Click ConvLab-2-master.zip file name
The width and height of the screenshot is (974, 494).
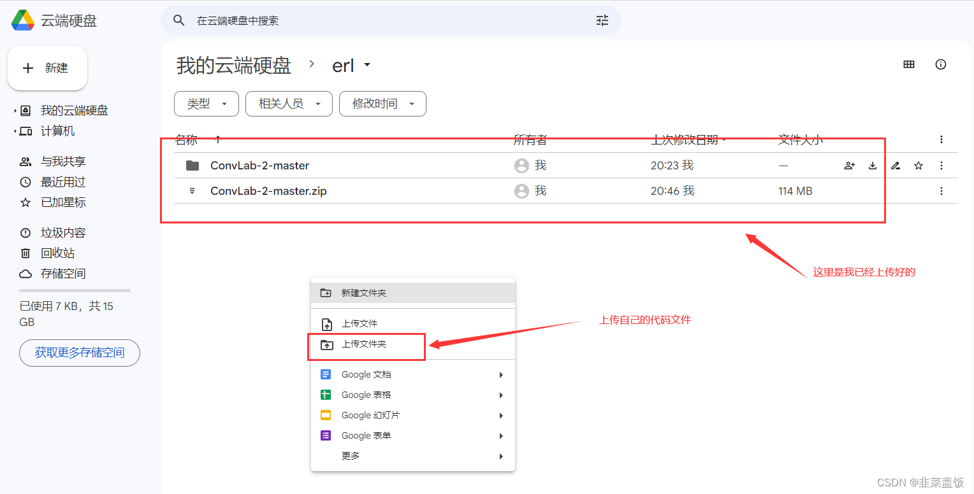click(268, 191)
